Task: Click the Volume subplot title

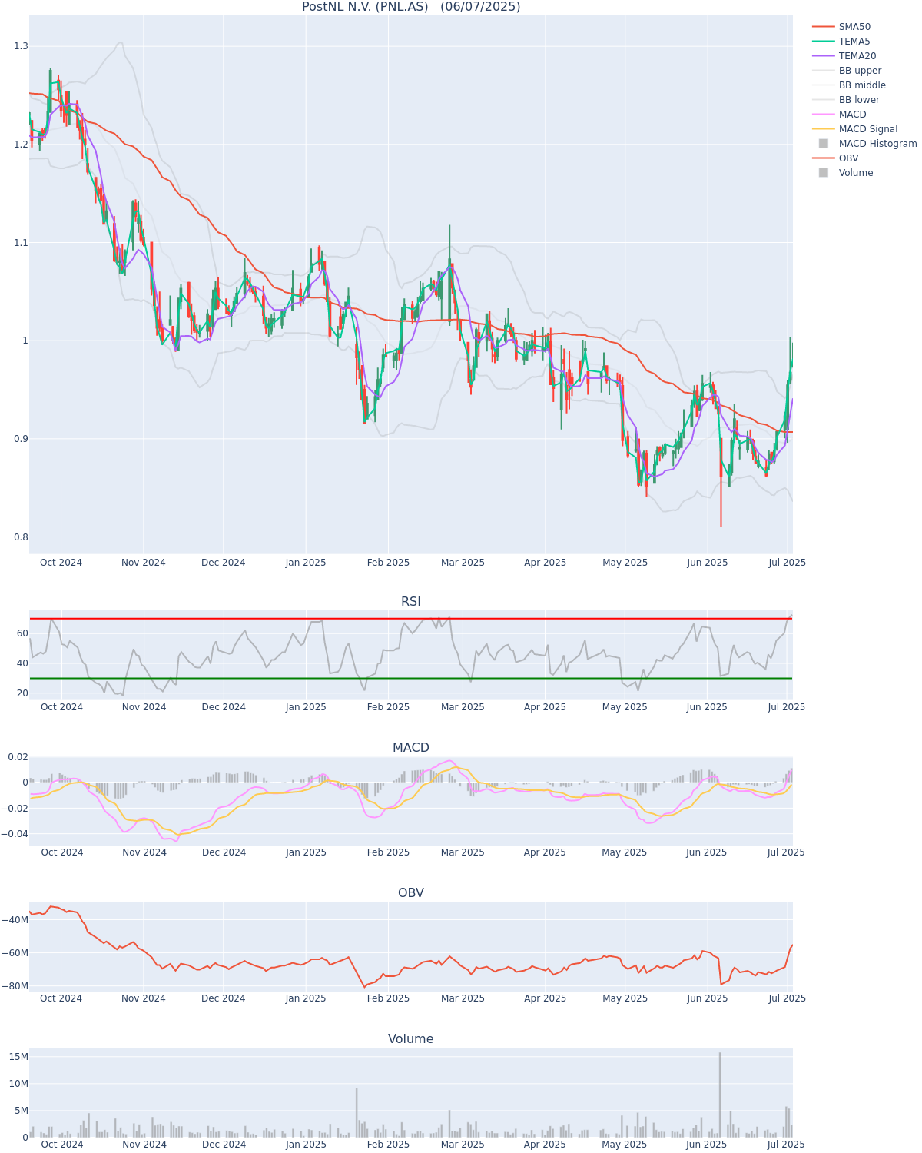Action: tap(411, 1039)
